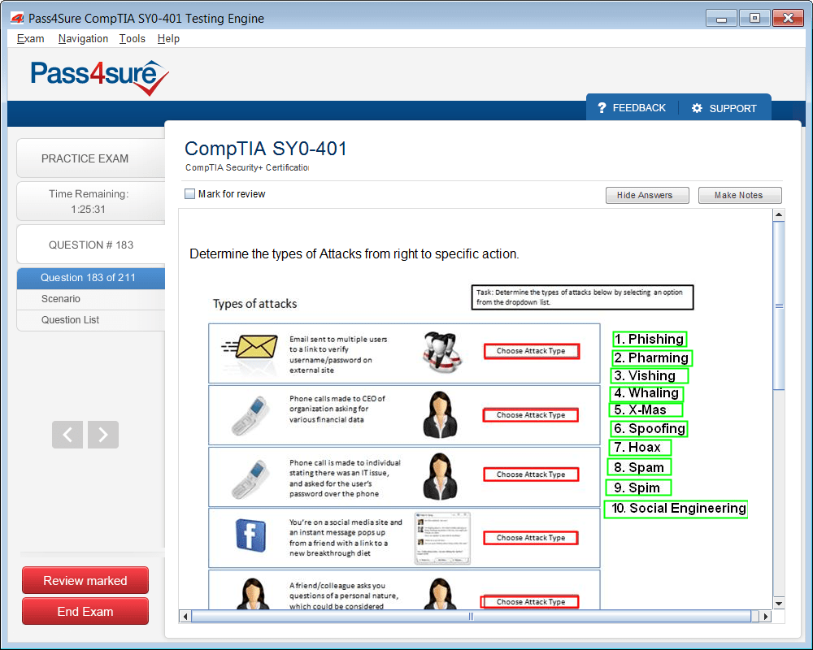Click the friend/colleague person icon on left
The height and width of the screenshot is (650, 813).
(253, 594)
